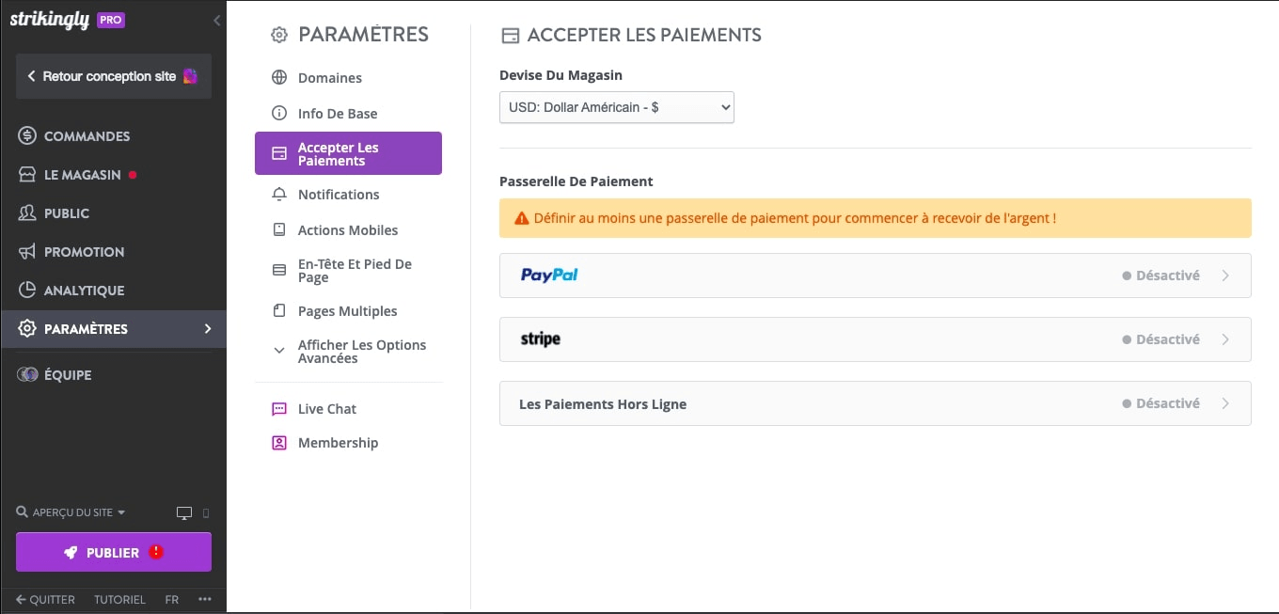
Task: Open the Analytique section icon
Action: point(27,290)
